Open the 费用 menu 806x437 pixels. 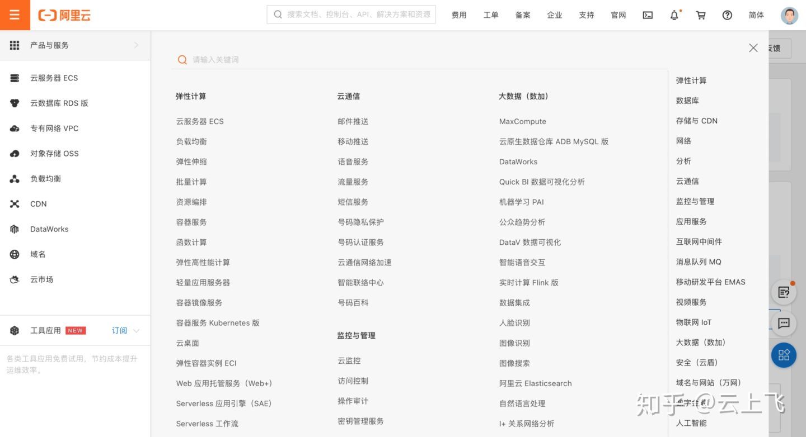coord(459,15)
